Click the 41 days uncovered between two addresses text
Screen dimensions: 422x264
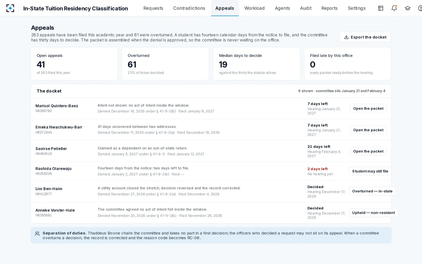(137, 127)
